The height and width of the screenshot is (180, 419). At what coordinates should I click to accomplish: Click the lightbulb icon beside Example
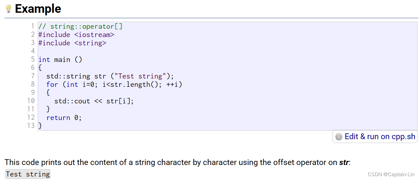click(x=9, y=9)
